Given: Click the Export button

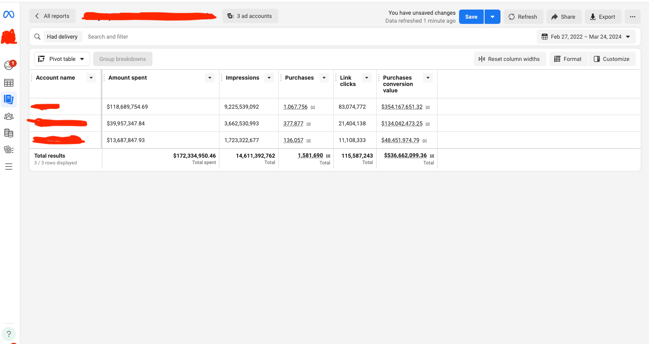Looking at the screenshot, I should tap(602, 17).
